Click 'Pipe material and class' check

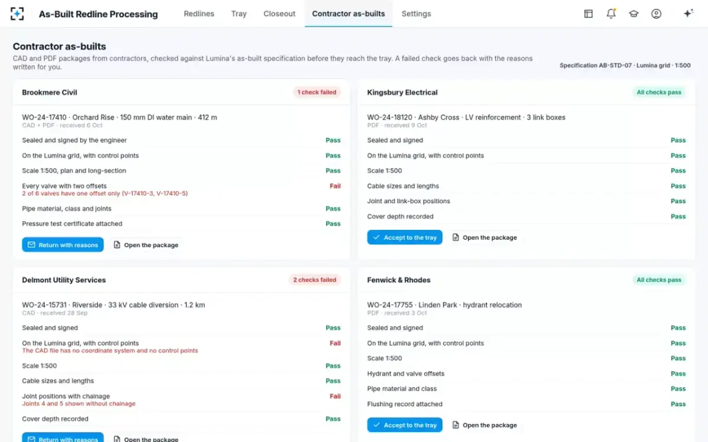402,389
